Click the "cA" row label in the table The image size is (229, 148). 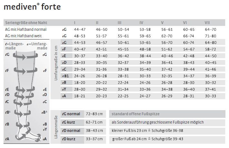[64, 96]
